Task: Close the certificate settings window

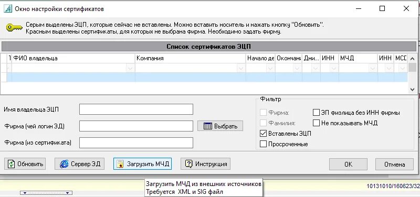Action: (x=406, y=8)
